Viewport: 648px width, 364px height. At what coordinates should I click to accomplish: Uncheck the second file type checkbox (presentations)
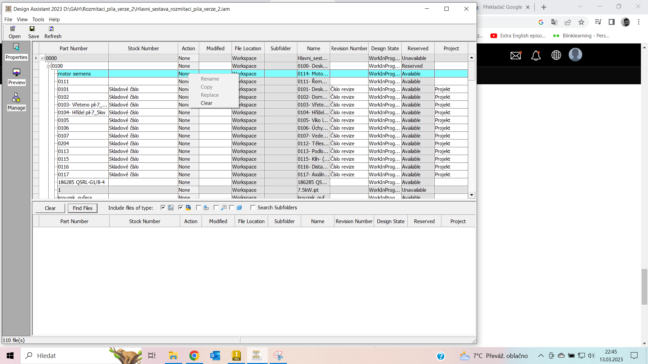(x=181, y=208)
